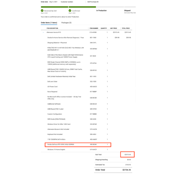Click the highlighted Nvidia GeForce RTX 3090 row

click(78, 145)
